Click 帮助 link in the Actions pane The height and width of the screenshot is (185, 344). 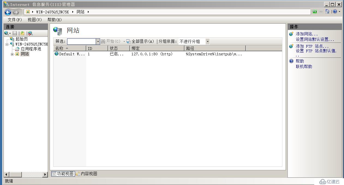click(300, 61)
